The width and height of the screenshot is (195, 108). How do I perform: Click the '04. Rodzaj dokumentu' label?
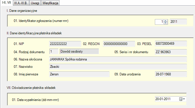coord(29,52)
